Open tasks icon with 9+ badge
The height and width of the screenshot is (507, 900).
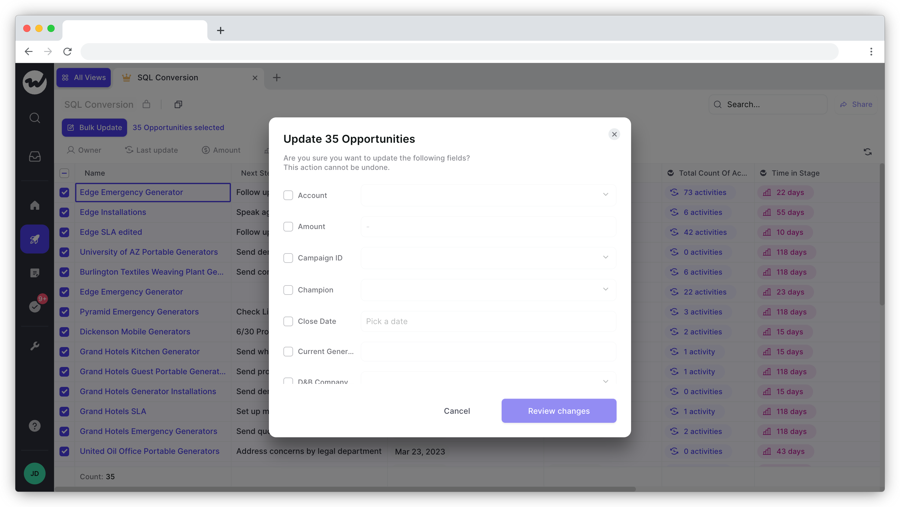[x=35, y=306]
